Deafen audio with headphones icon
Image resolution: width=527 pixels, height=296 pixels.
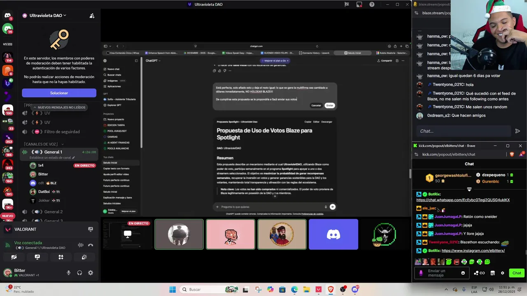coord(79,273)
